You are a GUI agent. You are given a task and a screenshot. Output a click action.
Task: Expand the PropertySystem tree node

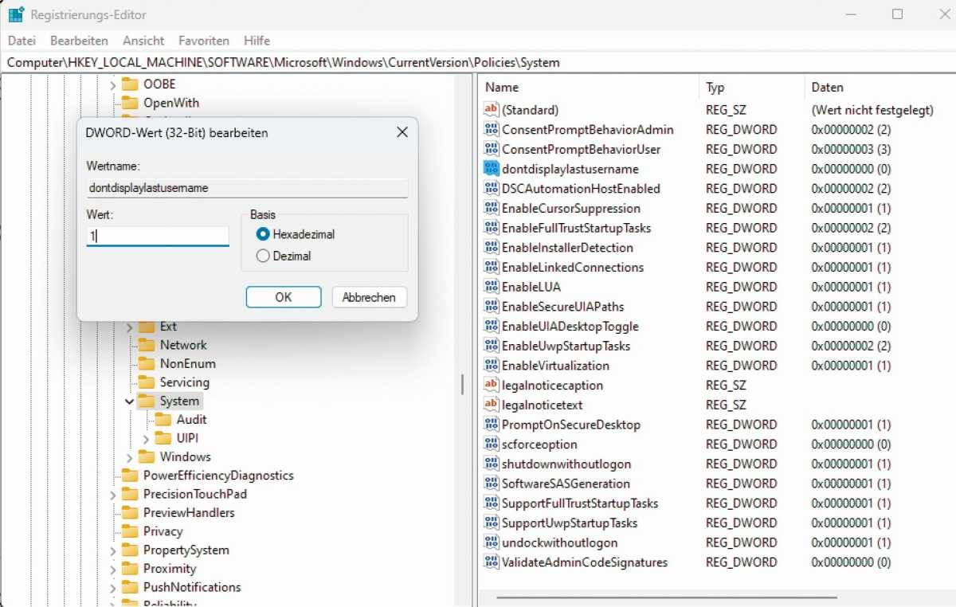click(x=112, y=550)
